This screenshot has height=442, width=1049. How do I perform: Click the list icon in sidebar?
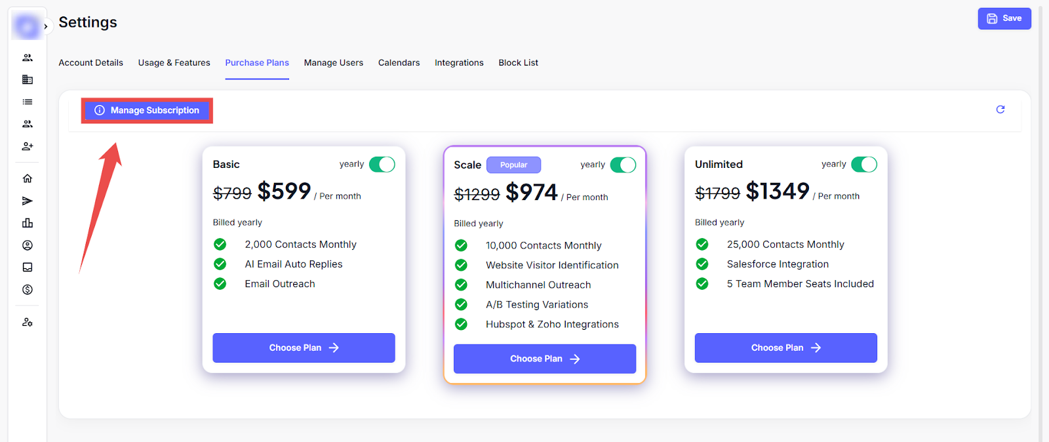click(28, 102)
